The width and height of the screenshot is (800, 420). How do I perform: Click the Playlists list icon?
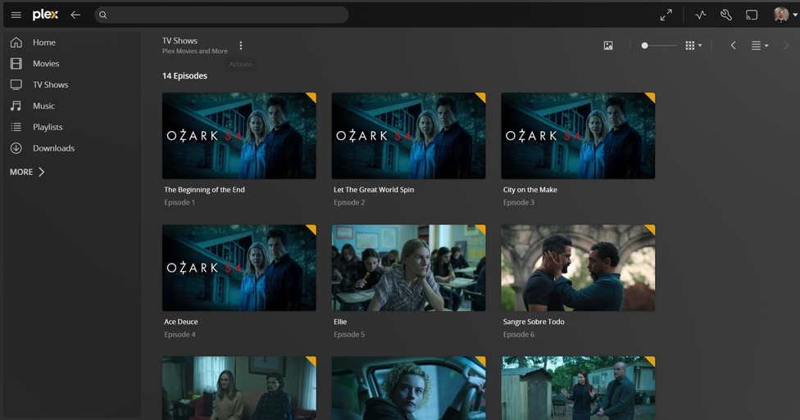16,127
